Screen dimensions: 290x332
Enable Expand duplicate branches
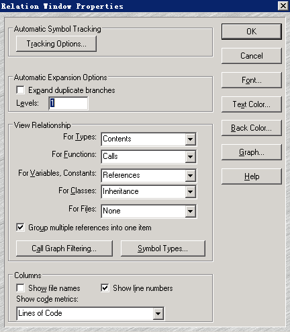tap(20, 90)
